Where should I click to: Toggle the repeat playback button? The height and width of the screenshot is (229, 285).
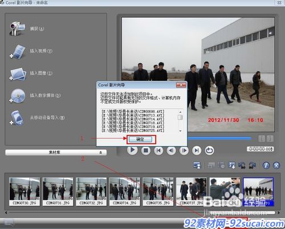click(x=209, y=150)
